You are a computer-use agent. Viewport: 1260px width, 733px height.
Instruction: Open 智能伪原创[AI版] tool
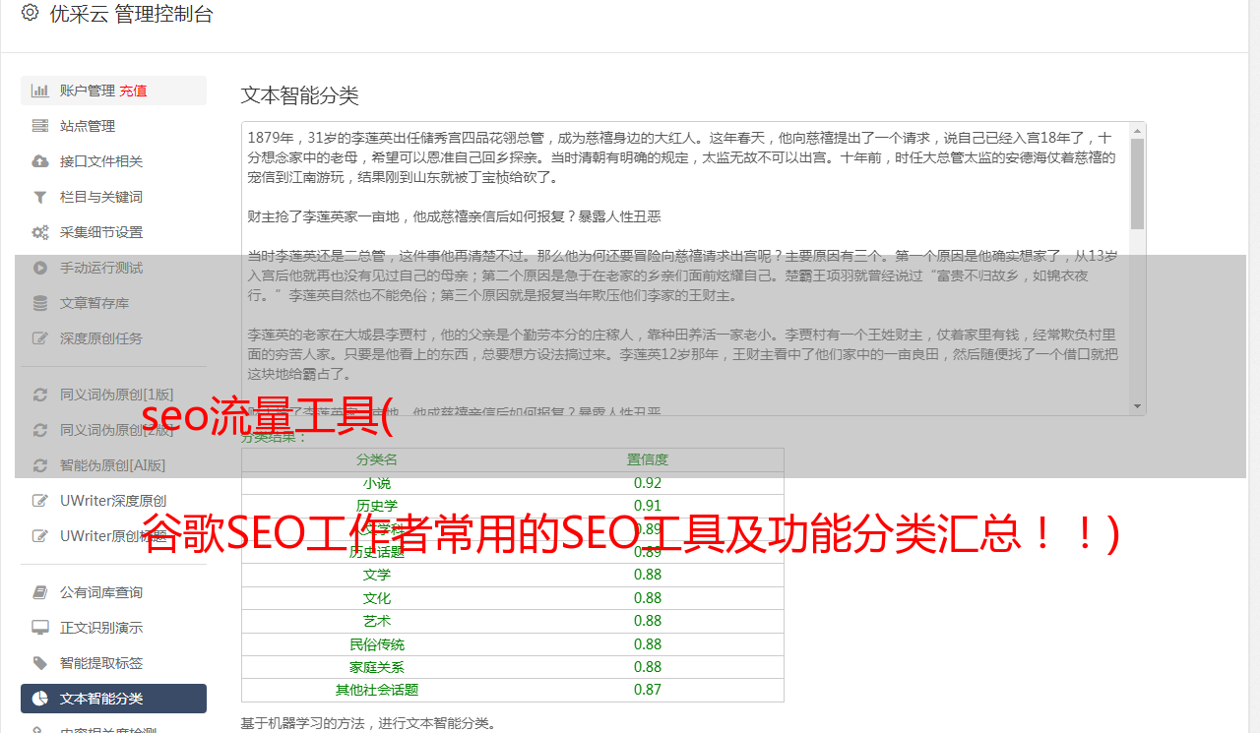pyautogui.click(x=113, y=465)
